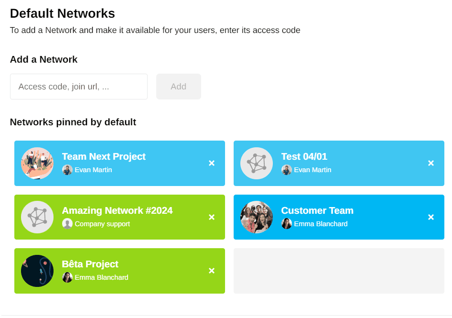
Task: Focus the access code input field
Action: [x=79, y=87]
